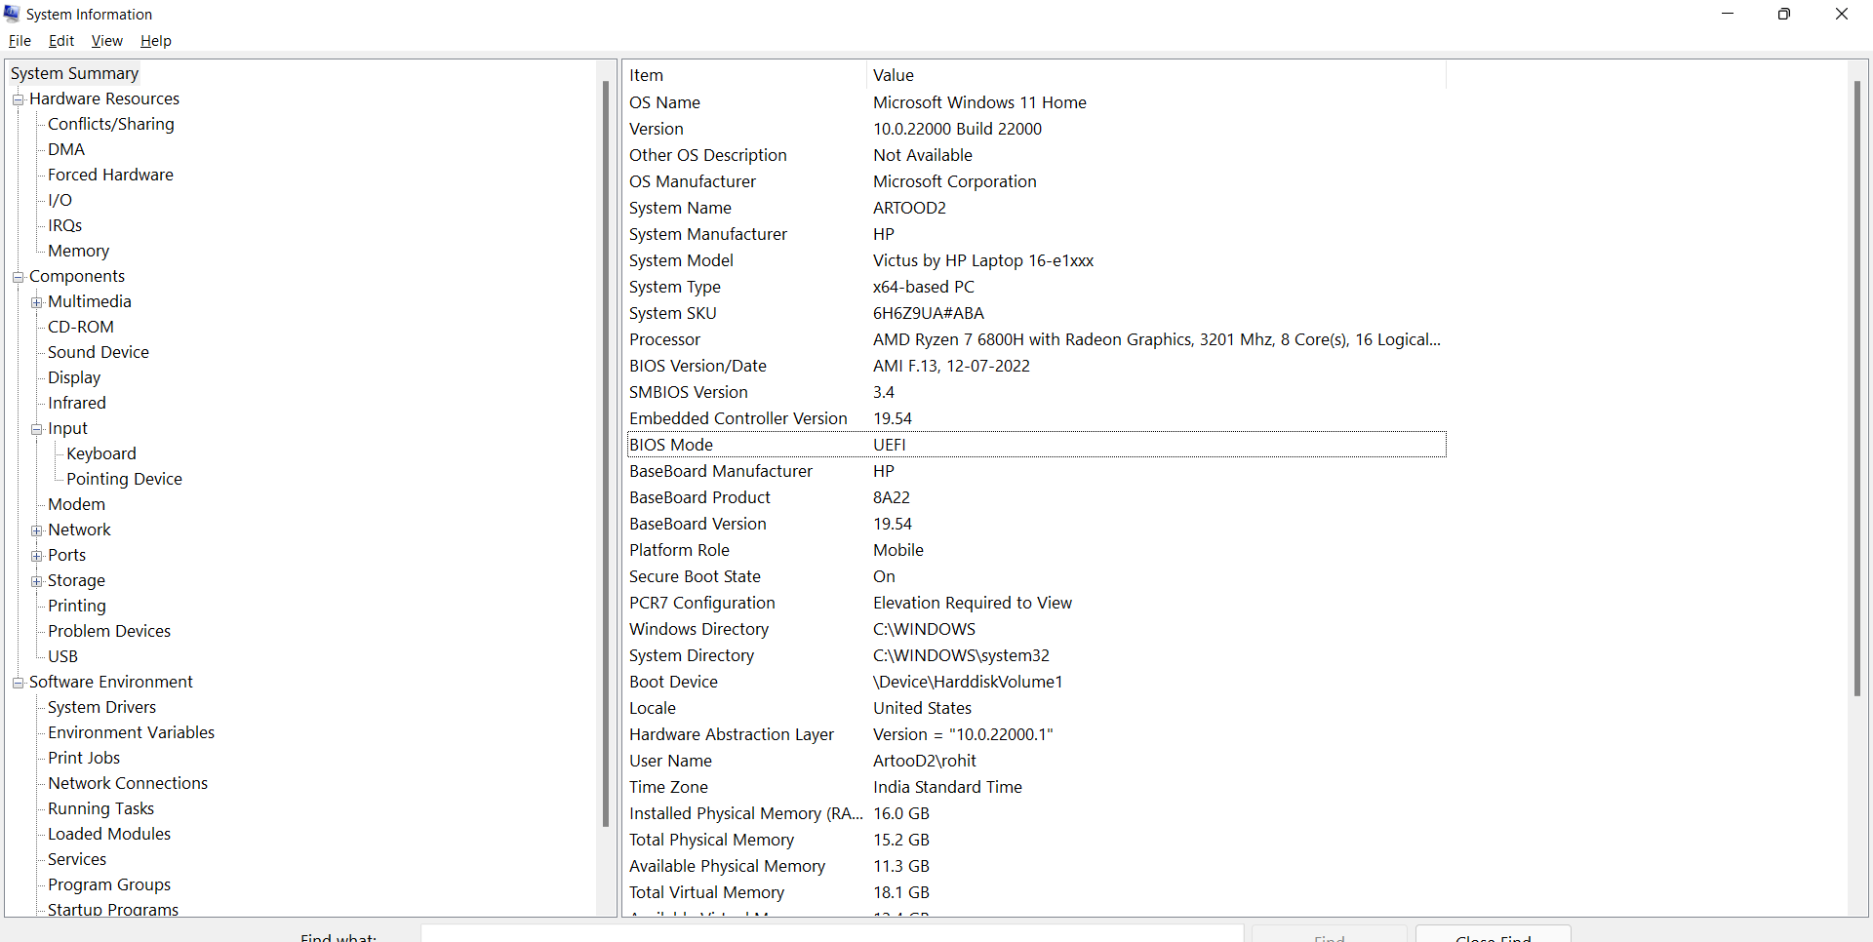Click the Value column header
The width and height of the screenshot is (1873, 942).
coord(1156,75)
